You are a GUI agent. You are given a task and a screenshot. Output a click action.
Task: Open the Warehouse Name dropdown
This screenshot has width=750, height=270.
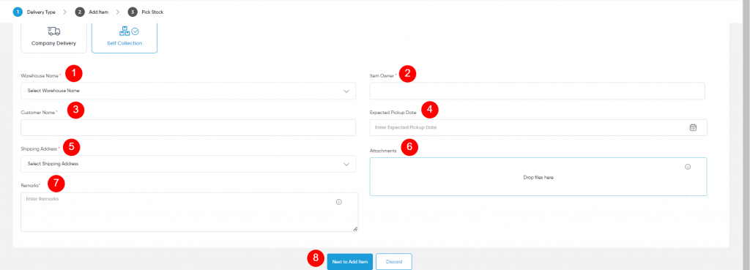tap(188, 91)
